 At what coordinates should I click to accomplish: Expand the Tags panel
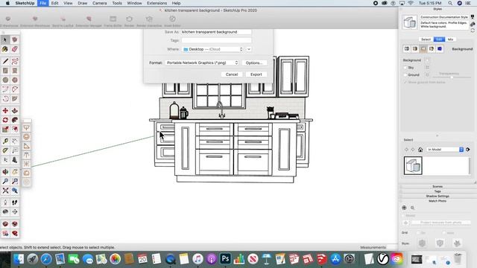[437, 191]
